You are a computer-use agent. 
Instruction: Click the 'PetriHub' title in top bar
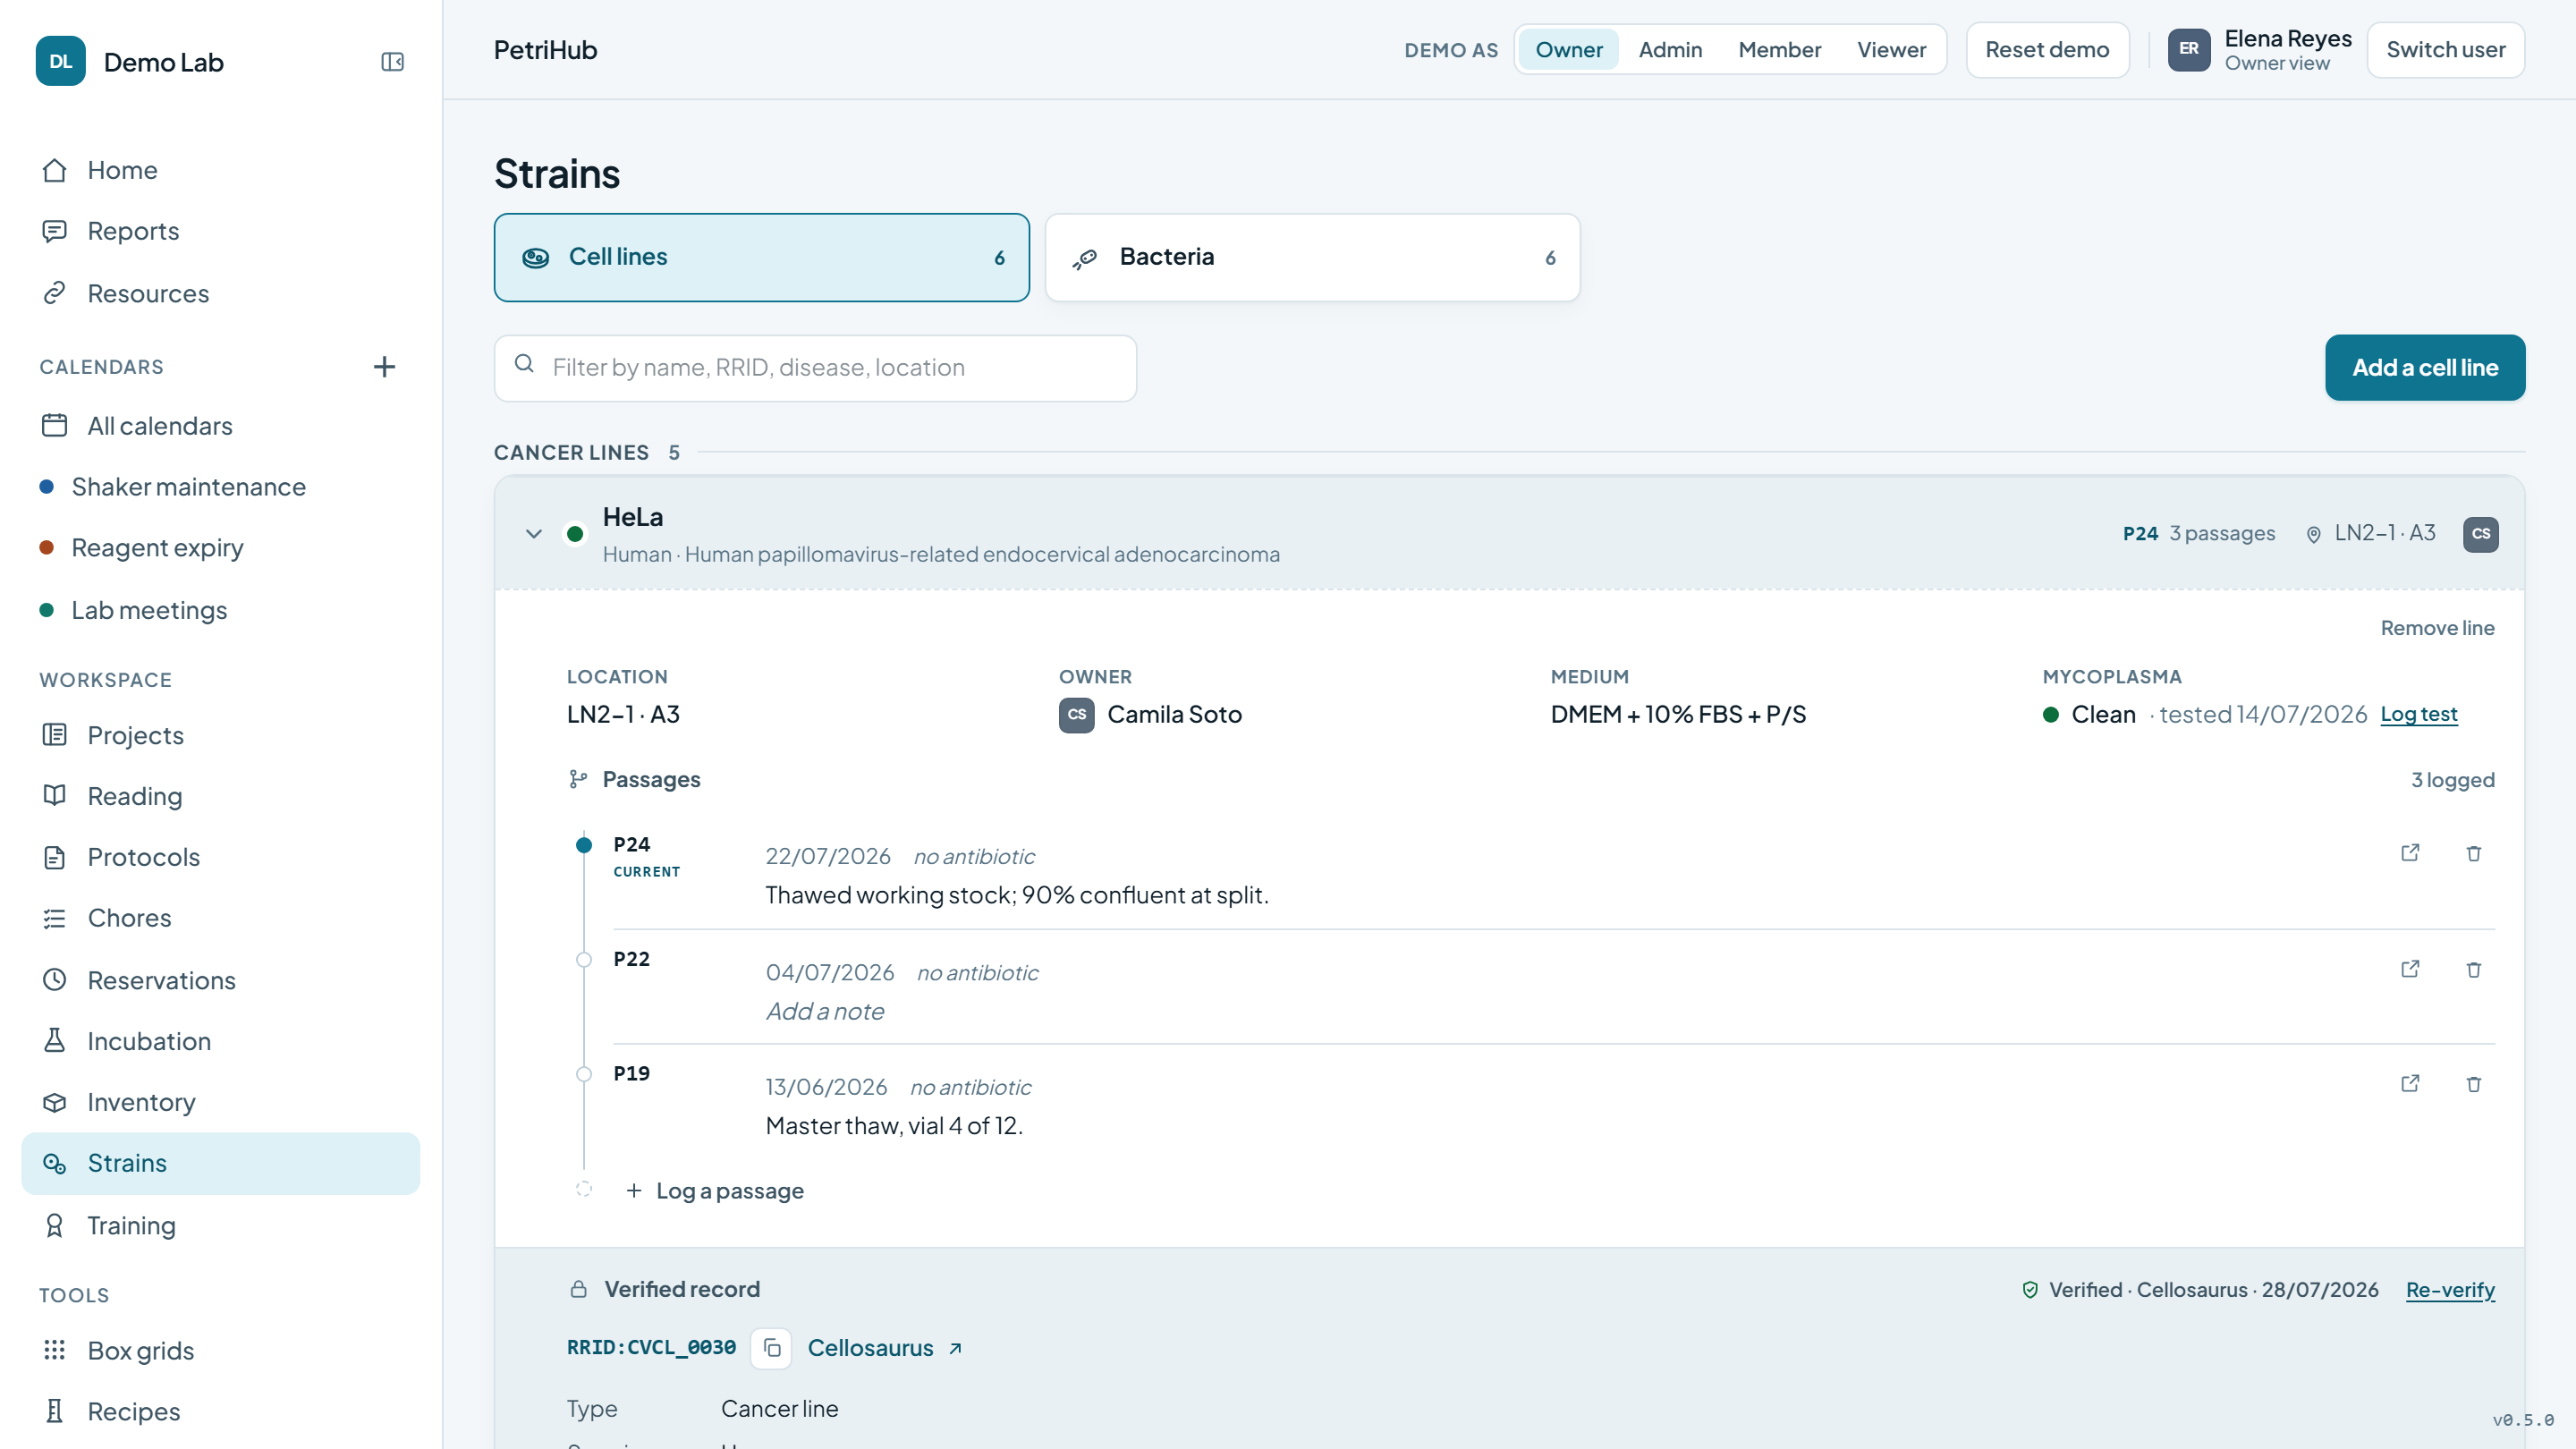[545, 50]
